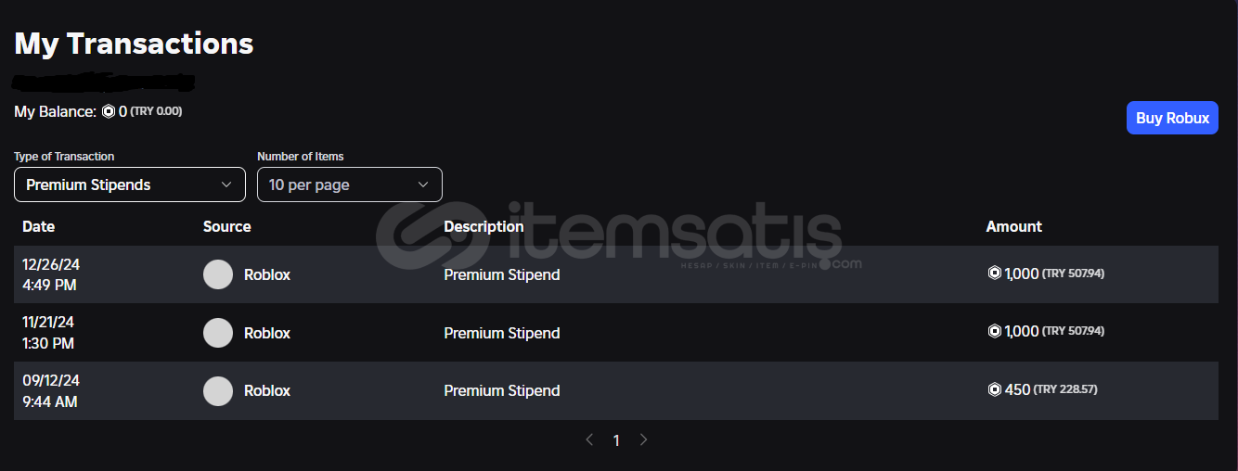Click the Roblox source link dated 09/12/24
Viewport: 1238px width, 471px height.
[267, 391]
